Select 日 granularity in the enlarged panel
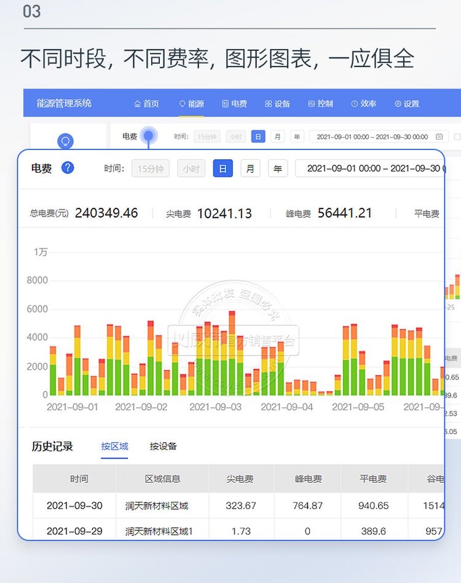This screenshot has height=583, width=461. click(x=223, y=169)
